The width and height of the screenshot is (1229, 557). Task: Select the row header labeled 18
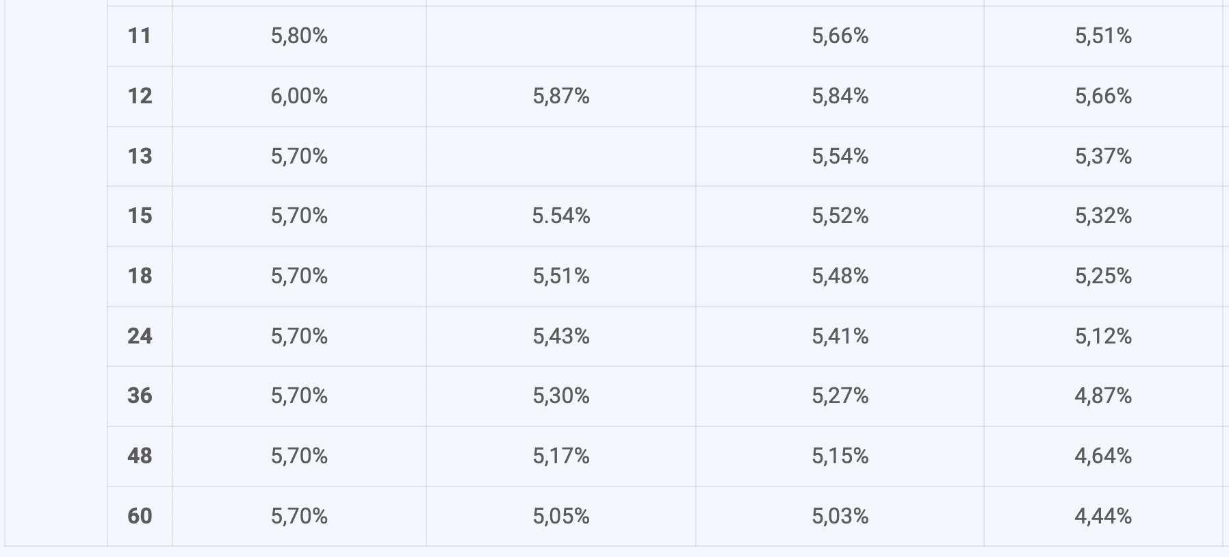point(140,276)
